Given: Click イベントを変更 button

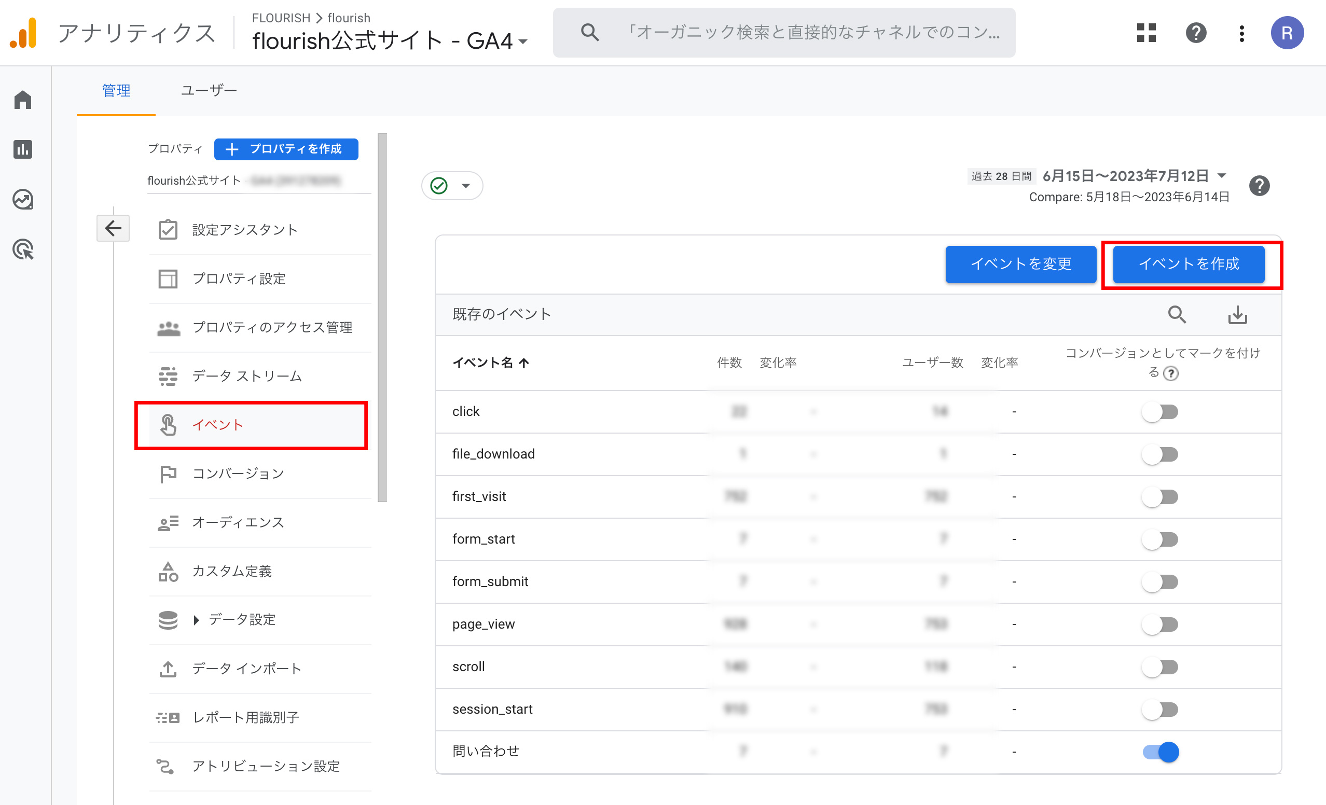Looking at the screenshot, I should click(1021, 263).
